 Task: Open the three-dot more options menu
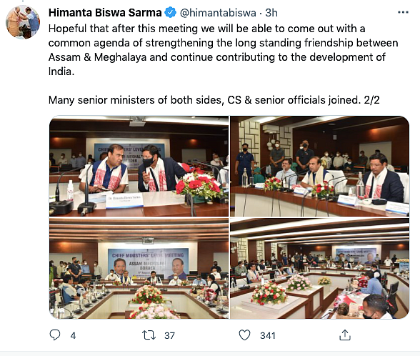[x=403, y=12]
